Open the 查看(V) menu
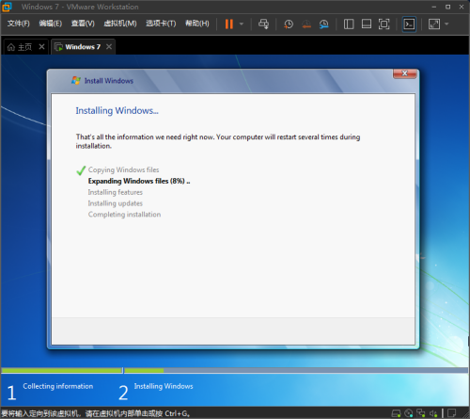This screenshot has height=419, width=470. click(83, 24)
